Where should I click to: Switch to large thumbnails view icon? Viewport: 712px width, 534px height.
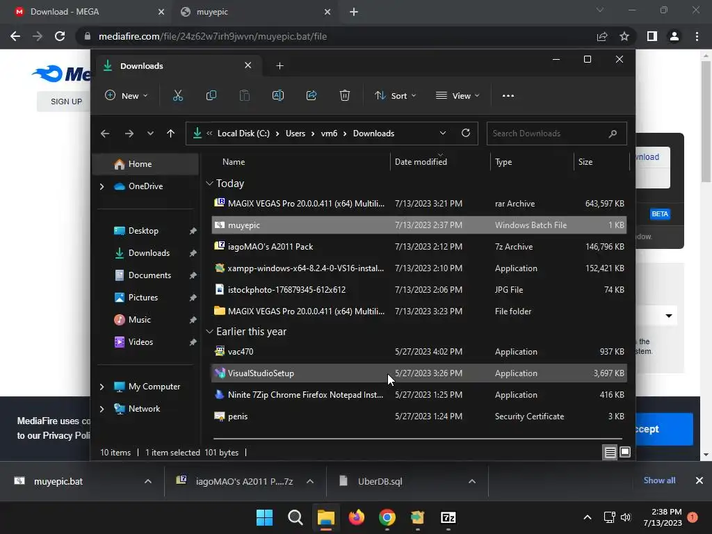click(625, 452)
